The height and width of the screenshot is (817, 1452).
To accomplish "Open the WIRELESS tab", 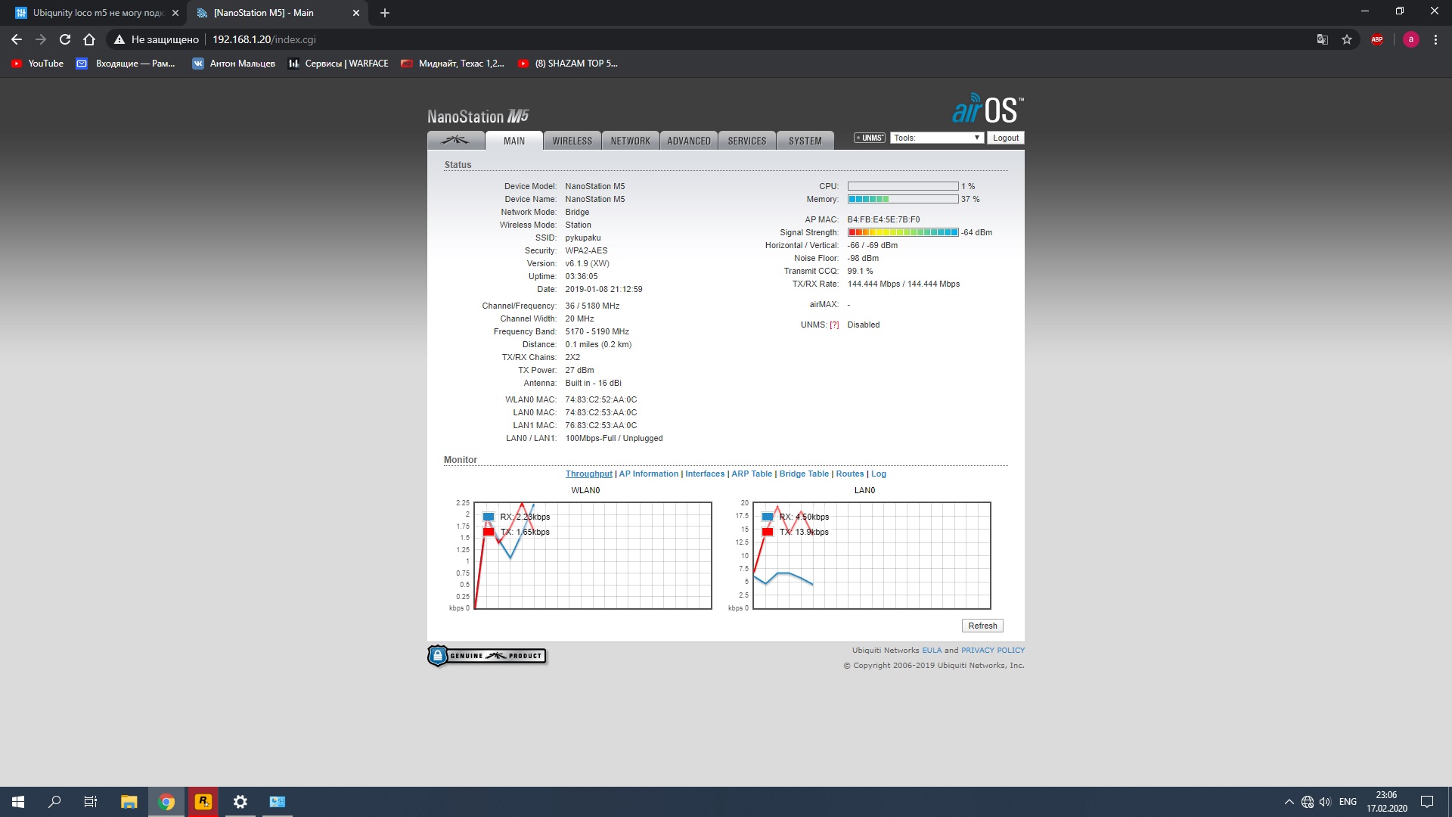I will click(572, 141).
